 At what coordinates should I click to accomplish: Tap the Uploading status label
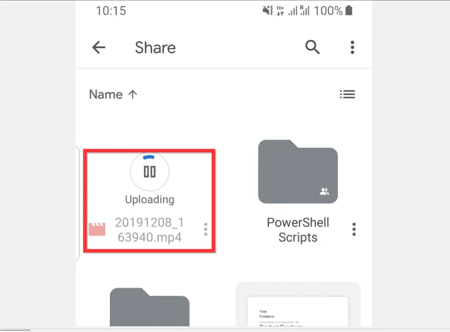149,200
